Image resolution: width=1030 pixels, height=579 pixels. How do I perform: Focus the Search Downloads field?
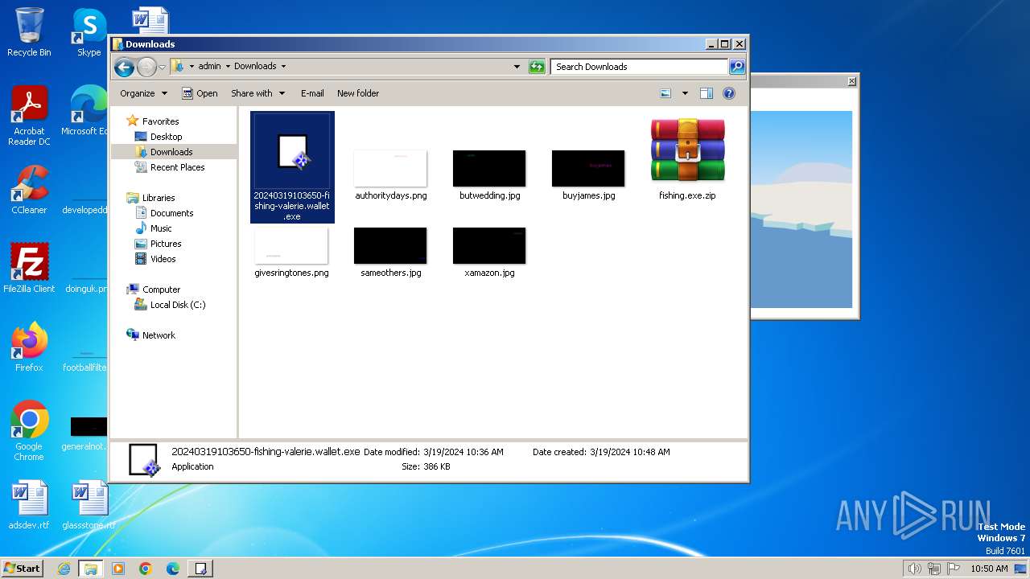coord(640,67)
